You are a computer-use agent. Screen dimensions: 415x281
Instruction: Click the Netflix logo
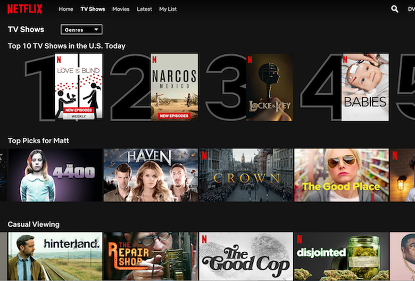click(25, 9)
